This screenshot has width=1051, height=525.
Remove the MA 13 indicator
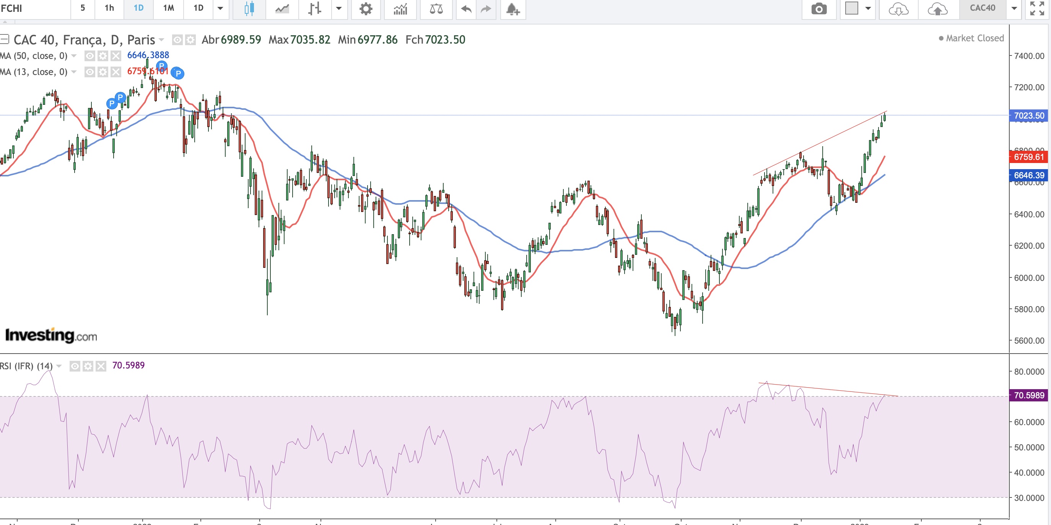(x=116, y=72)
